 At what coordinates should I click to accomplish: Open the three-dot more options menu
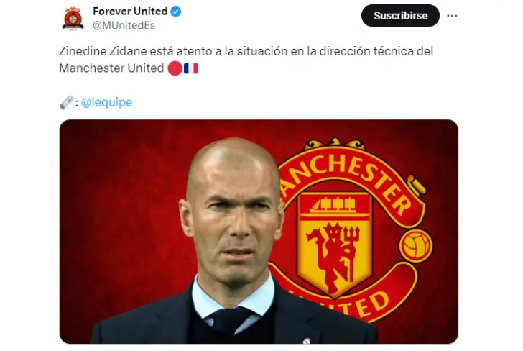pyautogui.click(x=452, y=16)
